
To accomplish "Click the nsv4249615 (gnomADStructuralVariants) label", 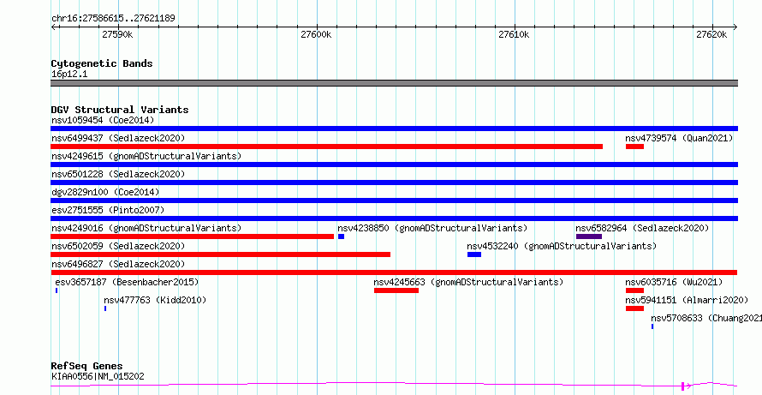I will [146, 157].
